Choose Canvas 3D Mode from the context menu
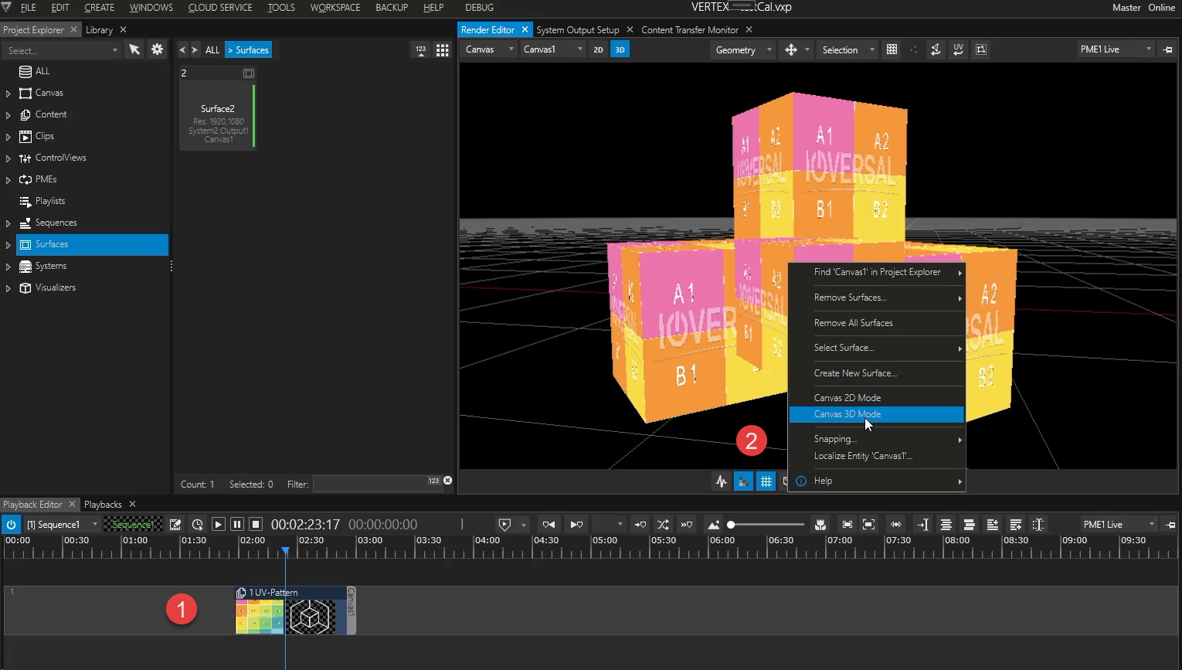This screenshot has height=670, width=1182. coord(847,414)
